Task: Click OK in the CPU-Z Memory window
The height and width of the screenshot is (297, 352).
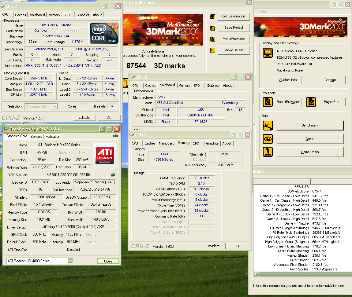Action: coord(239,246)
